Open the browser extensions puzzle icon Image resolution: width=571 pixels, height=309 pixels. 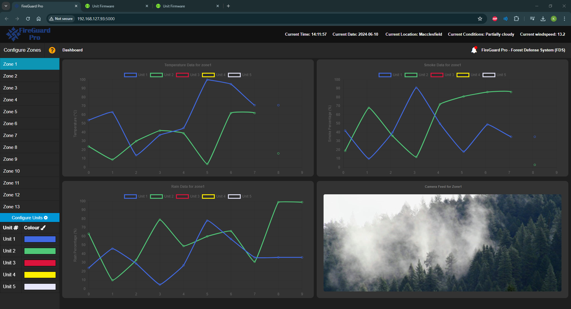[516, 19]
